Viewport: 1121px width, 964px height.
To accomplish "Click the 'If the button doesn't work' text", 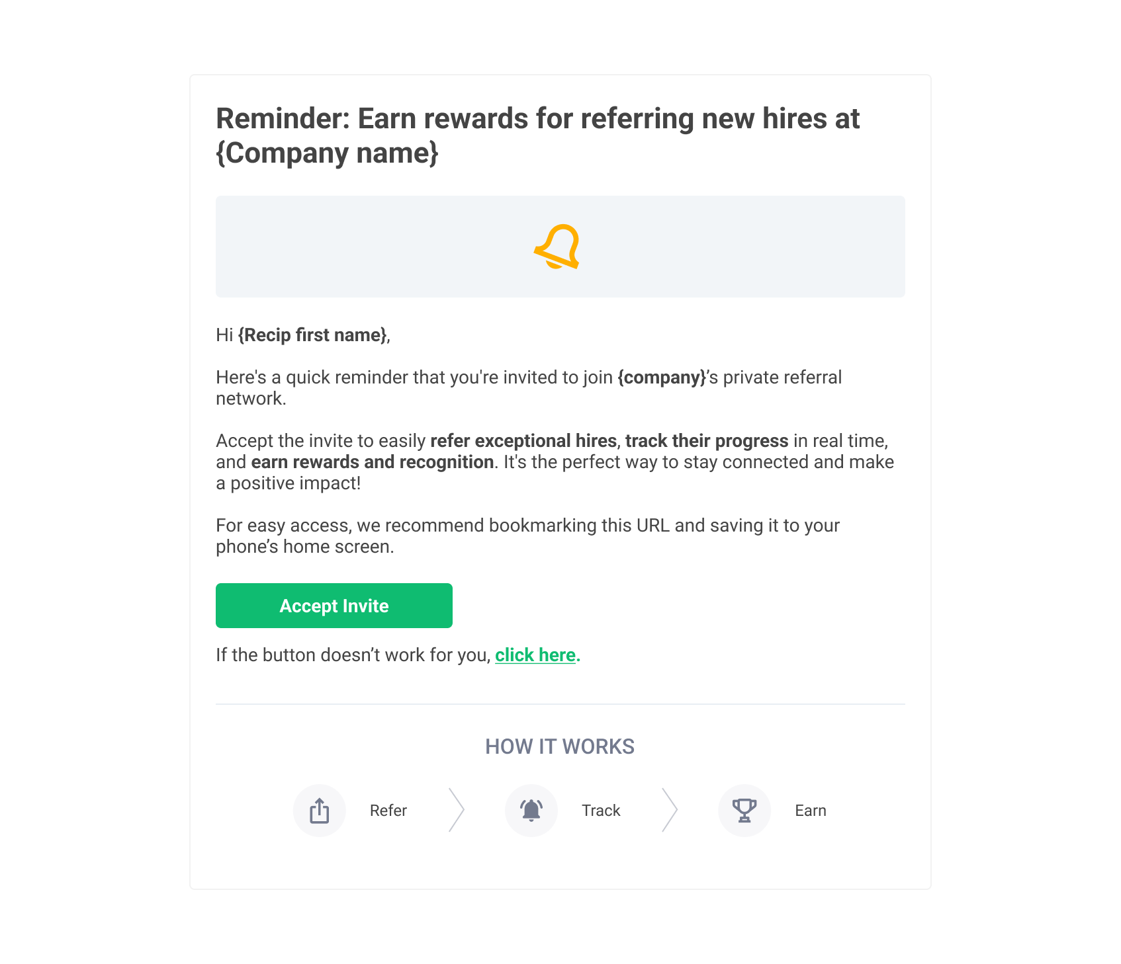I will click(x=353, y=655).
